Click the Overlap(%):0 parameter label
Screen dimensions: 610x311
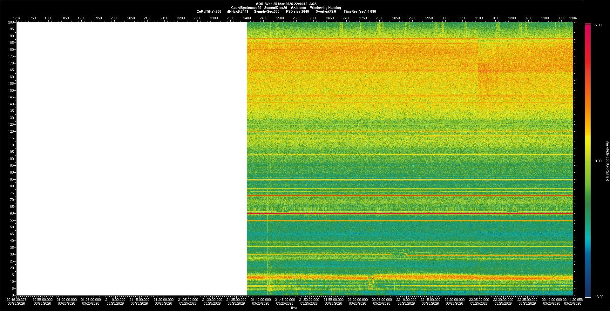[326, 11]
